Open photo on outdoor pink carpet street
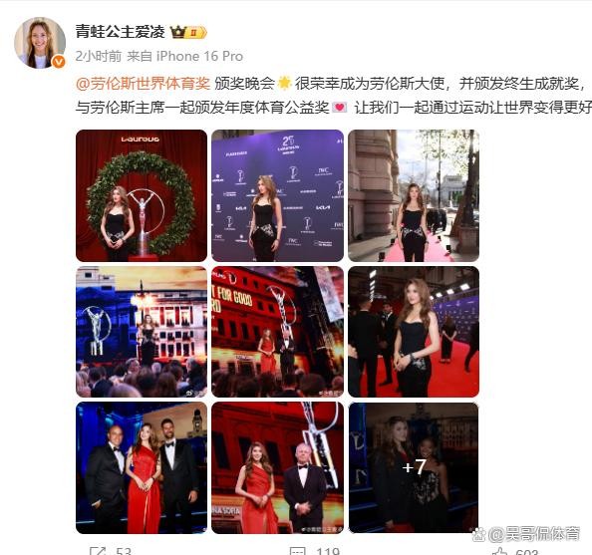The height and width of the screenshot is (555, 592). point(414,195)
